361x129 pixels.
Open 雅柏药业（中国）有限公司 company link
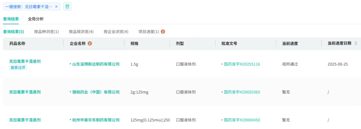click(96, 92)
